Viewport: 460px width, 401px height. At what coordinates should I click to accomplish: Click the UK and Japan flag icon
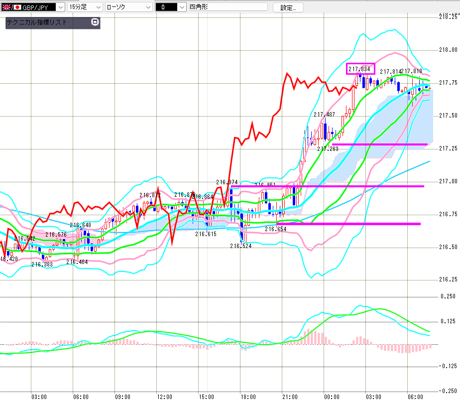click(11, 7)
